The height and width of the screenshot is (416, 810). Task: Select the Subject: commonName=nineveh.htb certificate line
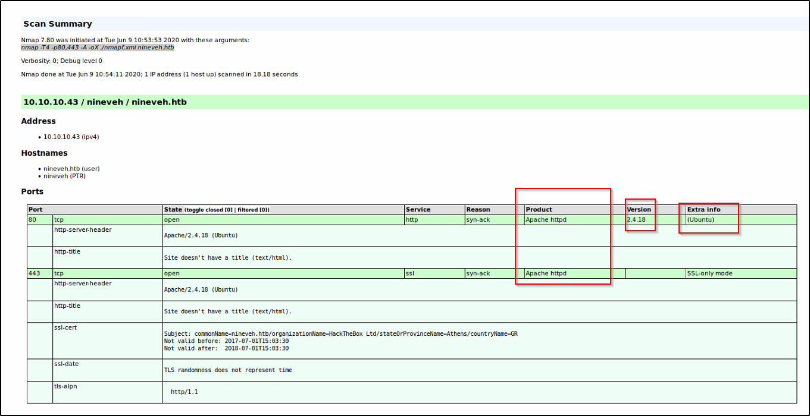[x=341, y=334]
